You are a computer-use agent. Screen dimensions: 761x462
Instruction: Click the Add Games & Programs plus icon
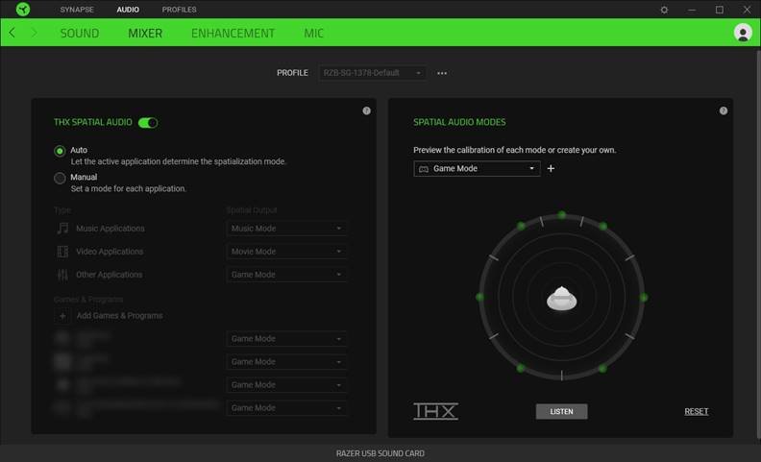pyautogui.click(x=62, y=316)
